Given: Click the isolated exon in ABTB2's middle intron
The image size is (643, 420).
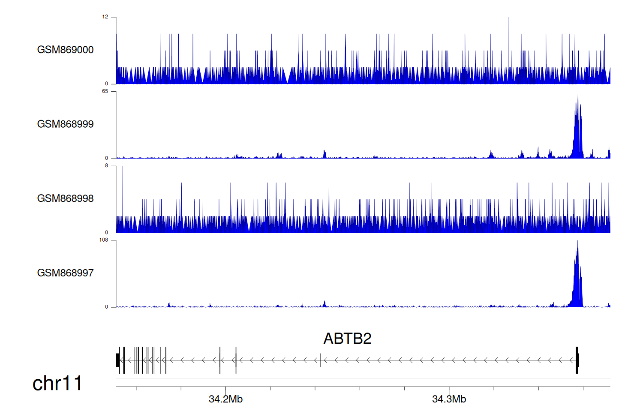Looking at the screenshot, I should click(x=321, y=360).
